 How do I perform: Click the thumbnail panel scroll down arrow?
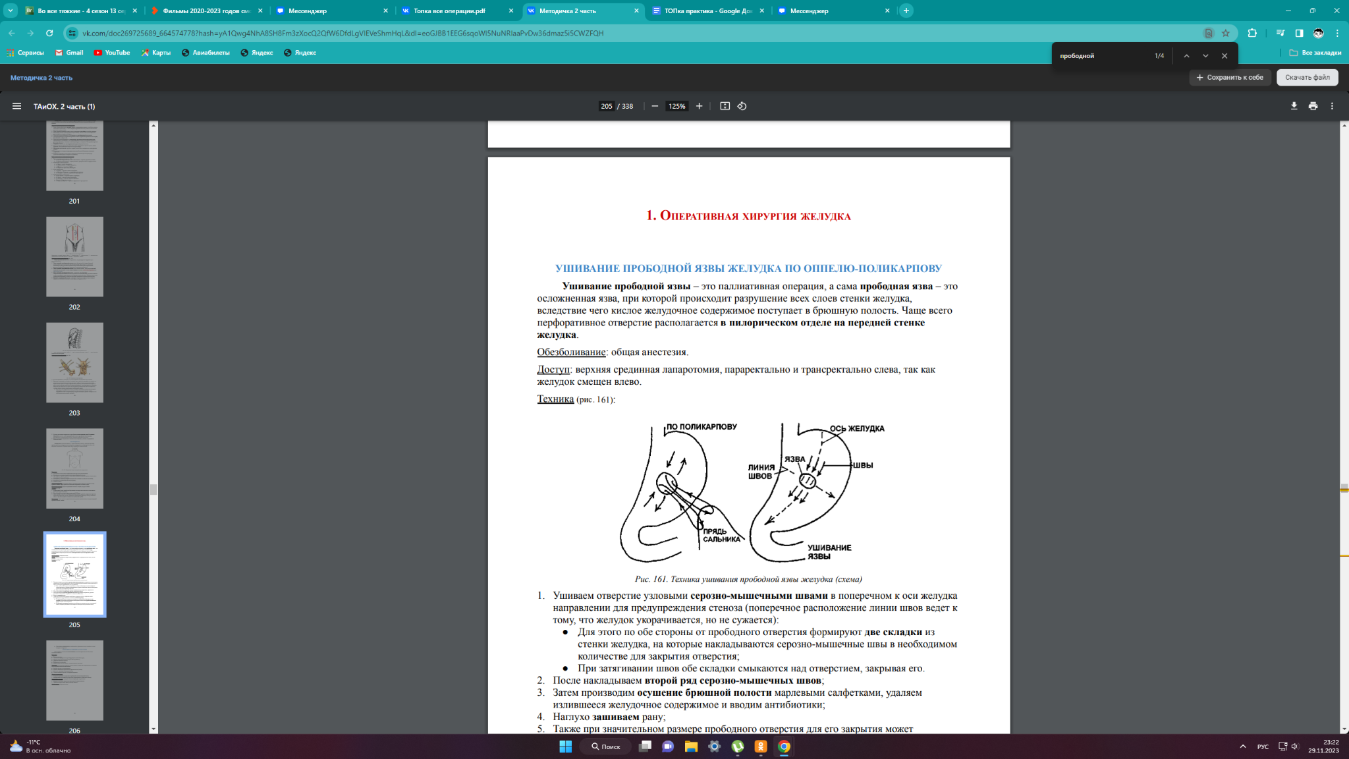pyautogui.click(x=153, y=729)
